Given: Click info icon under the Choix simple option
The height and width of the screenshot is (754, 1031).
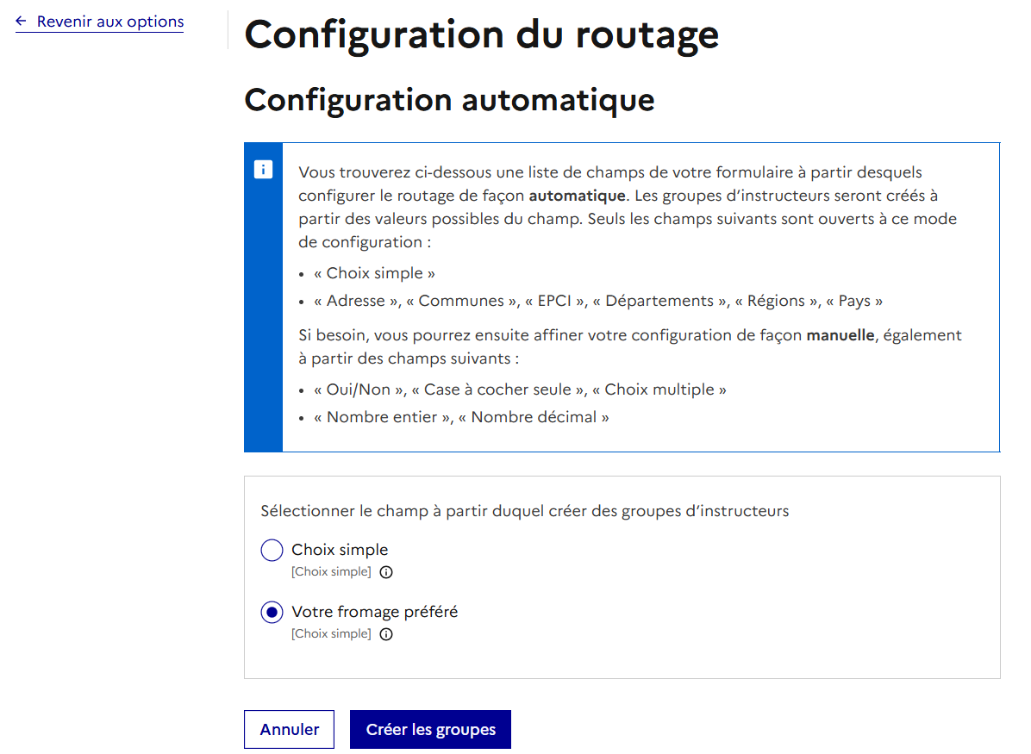Looking at the screenshot, I should pos(386,572).
